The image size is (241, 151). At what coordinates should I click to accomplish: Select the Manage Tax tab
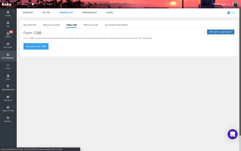(66, 12)
